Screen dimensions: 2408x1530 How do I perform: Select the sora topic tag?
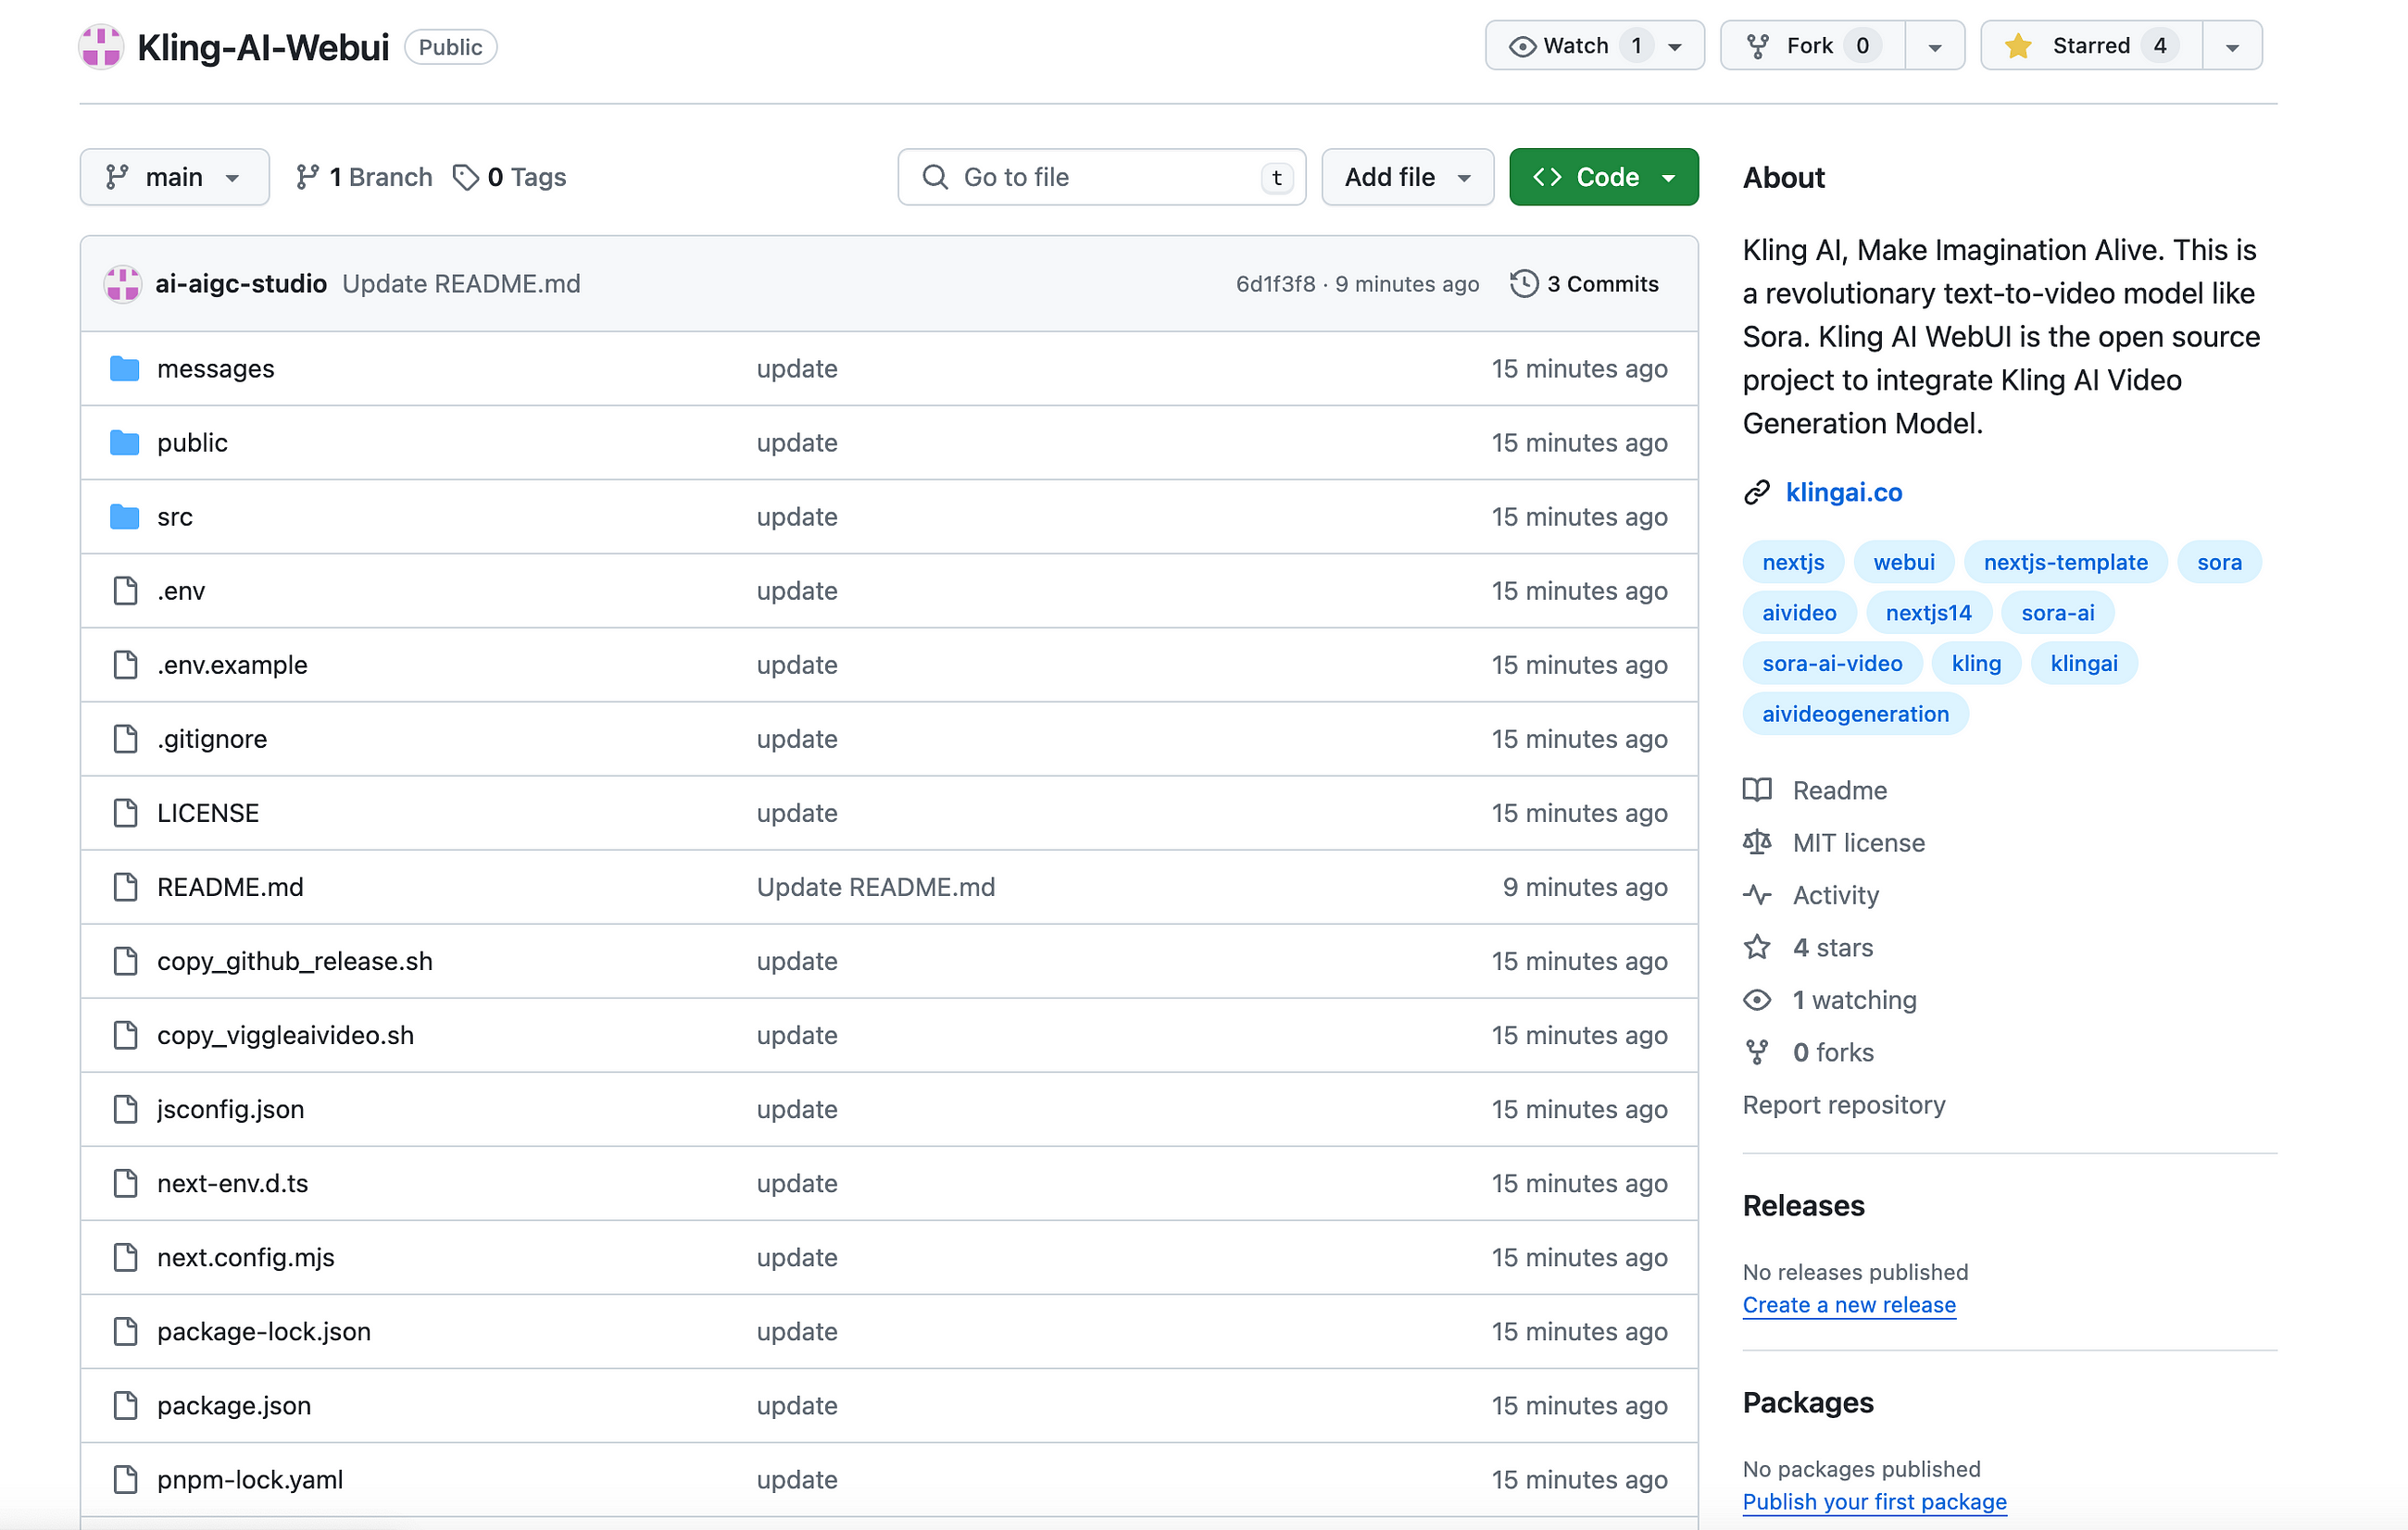[x=2219, y=562]
